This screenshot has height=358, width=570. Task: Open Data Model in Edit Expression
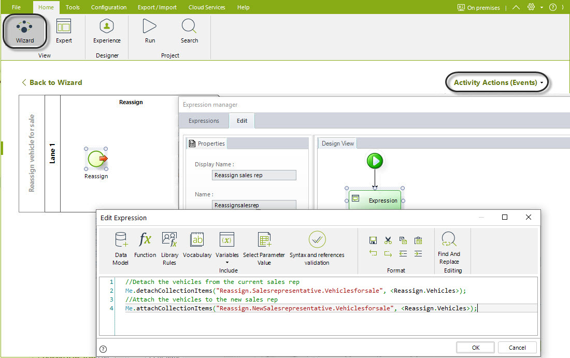(120, 249)
